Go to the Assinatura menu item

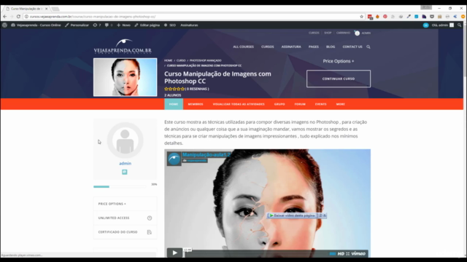coord(291,47)
